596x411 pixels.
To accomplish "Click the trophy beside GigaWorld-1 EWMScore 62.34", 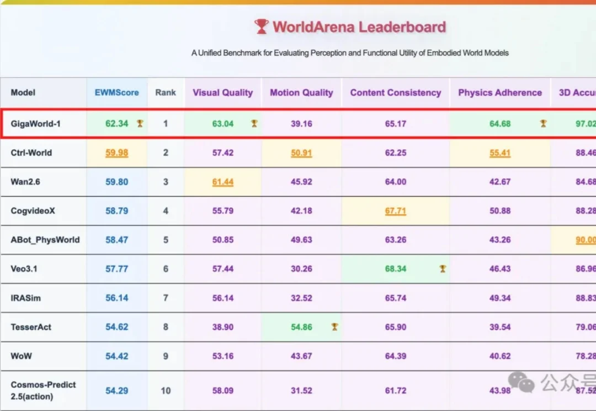I will pos(140,124).
